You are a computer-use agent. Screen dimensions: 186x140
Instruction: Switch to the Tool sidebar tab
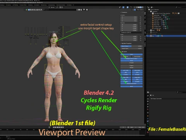click(x=145, y=17)
